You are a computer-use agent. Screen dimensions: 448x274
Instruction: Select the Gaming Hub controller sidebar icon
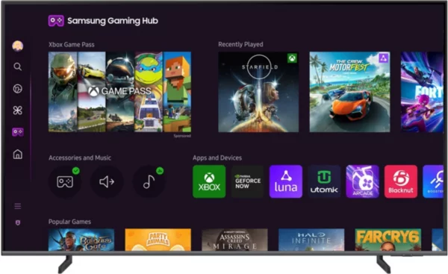tap(18, 132)
